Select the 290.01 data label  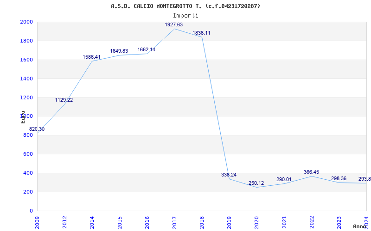(x=284, y=180)
